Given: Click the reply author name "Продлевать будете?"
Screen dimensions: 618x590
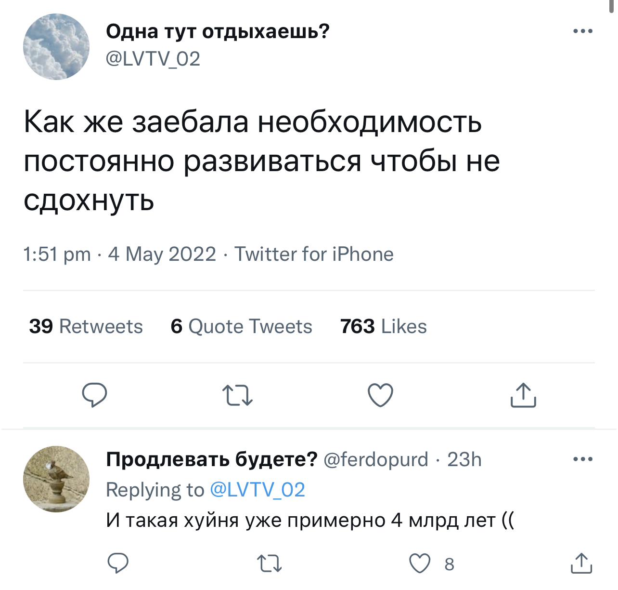Looking at the screenshot, I should pyautogui.click(x=212, y=459).
